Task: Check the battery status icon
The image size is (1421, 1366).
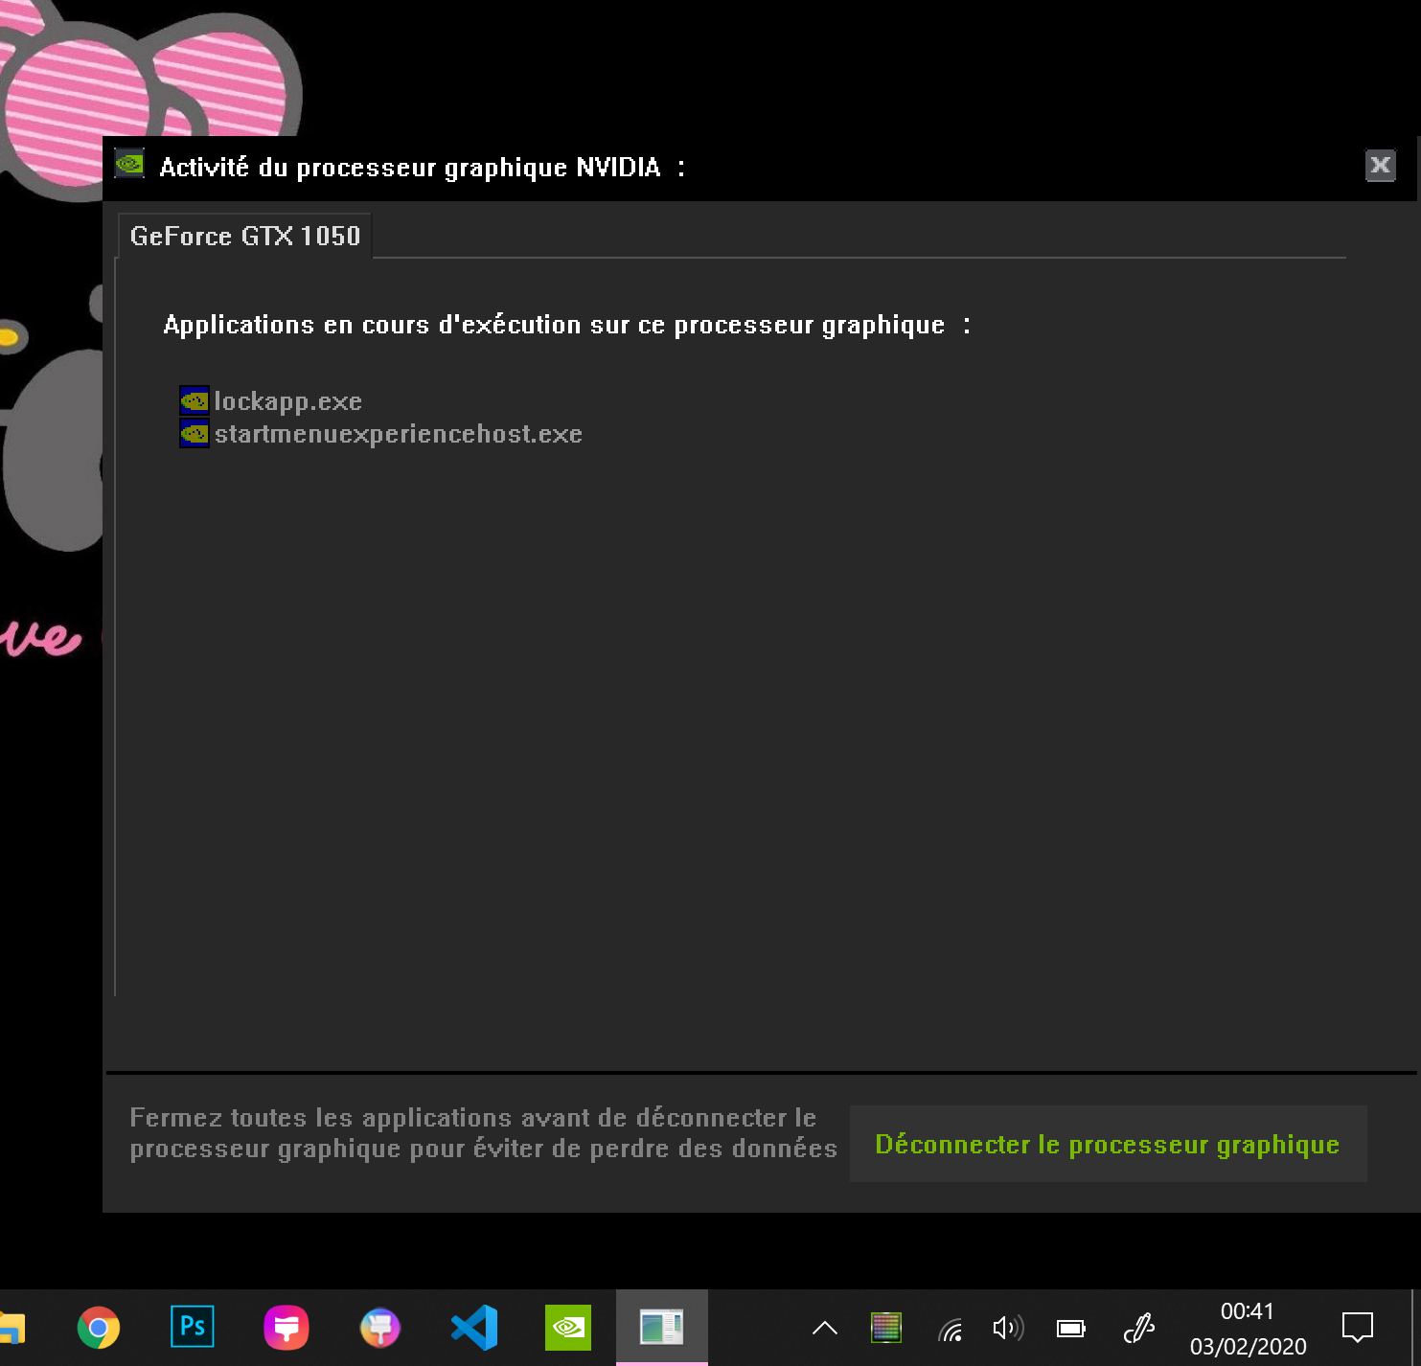Action: [x=1070, y=1328]
